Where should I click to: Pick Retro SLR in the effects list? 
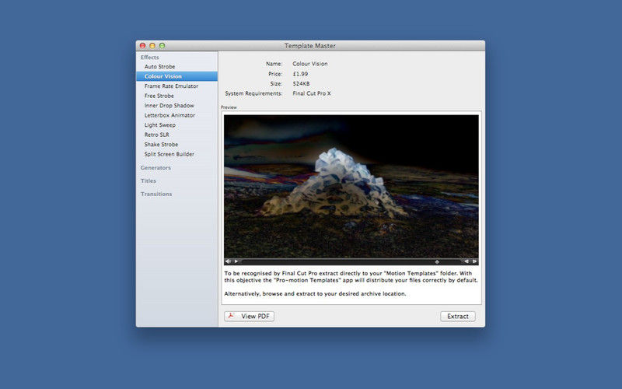[x=158, y=135]
